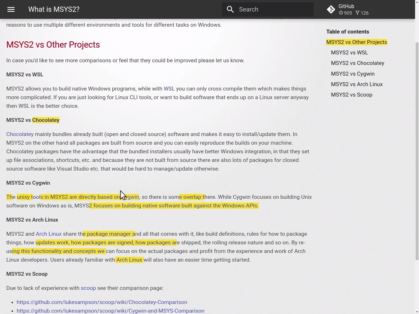Open the GitHub repository link
The height and width of the screenshot is (314, 419).
348,9
